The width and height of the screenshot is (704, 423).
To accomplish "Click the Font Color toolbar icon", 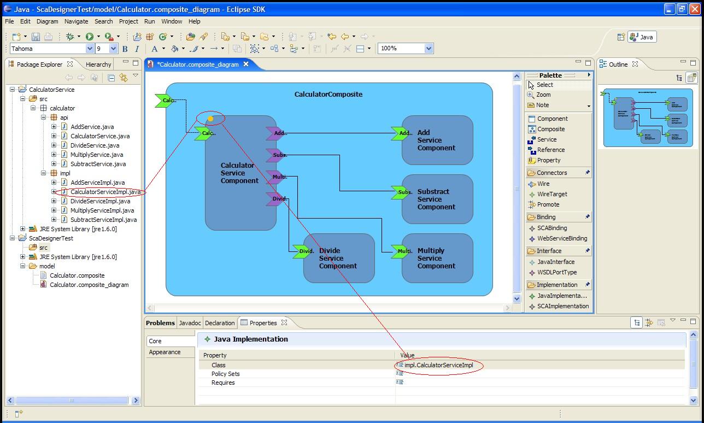I will click(x=155, y=49).
